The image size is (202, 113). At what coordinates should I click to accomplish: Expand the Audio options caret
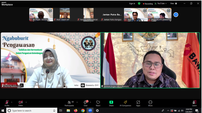[x=11, y=102]
